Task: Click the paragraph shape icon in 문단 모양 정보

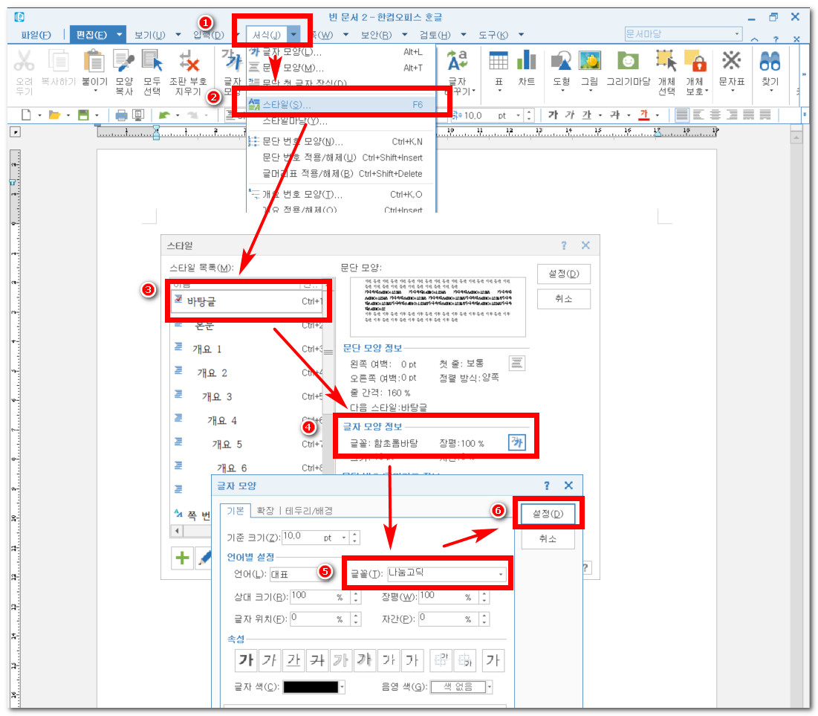Action: [516, 362]
